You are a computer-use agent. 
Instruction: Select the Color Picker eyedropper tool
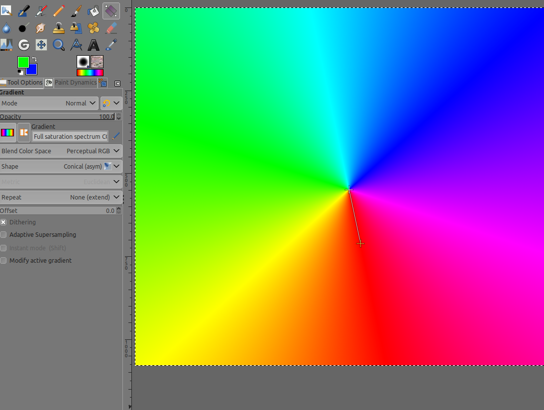(111, 45)
